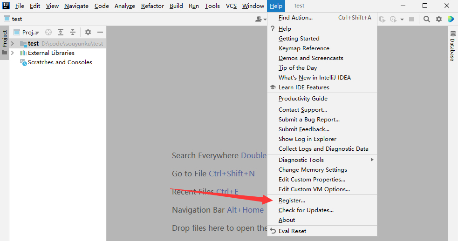Open Project panel options gear
The height and width of the screenshot is (241, 458).
point(88,33)
